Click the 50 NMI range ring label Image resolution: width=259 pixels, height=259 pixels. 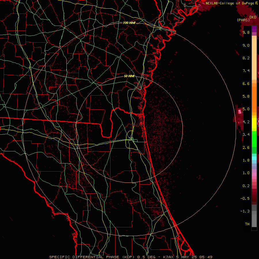[129, 76]
